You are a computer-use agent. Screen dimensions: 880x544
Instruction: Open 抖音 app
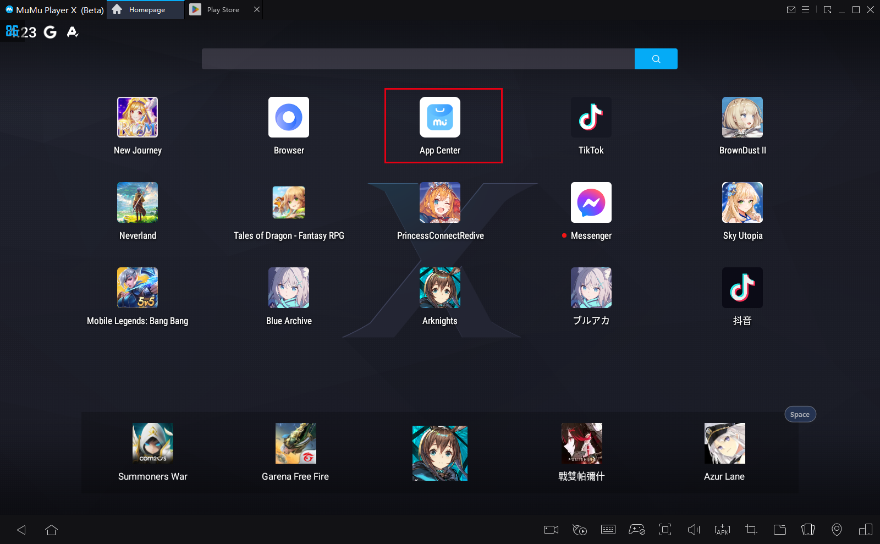click(x=743, y=288)
